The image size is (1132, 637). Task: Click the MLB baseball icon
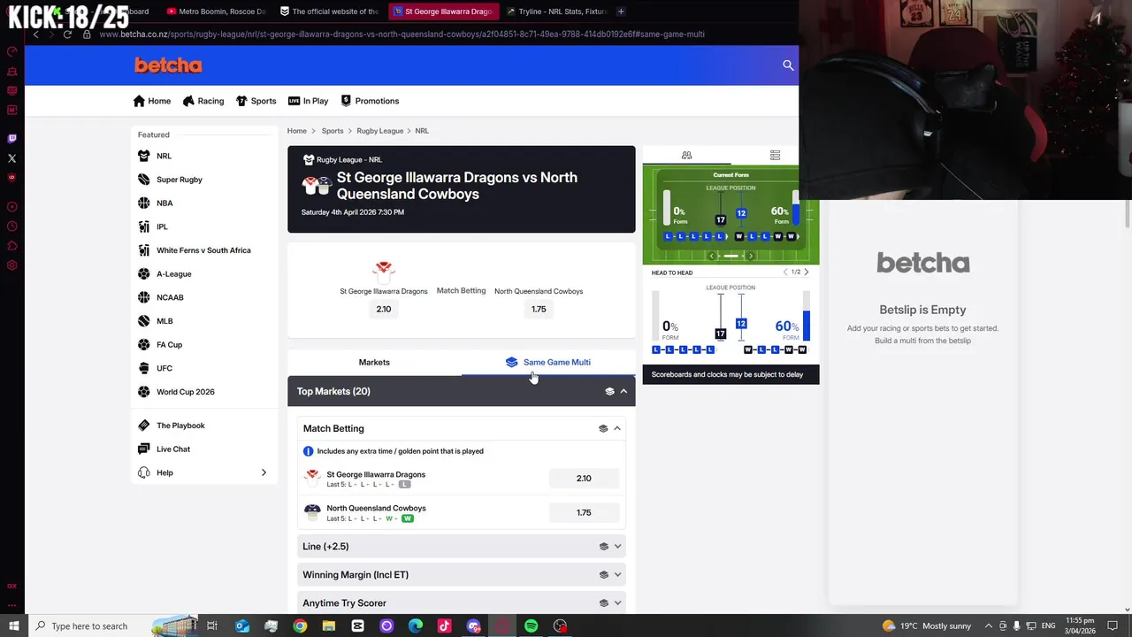coord(144,321)
